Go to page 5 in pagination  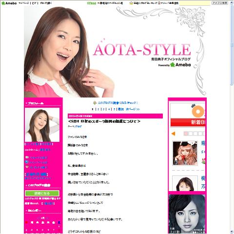[114, 109]
